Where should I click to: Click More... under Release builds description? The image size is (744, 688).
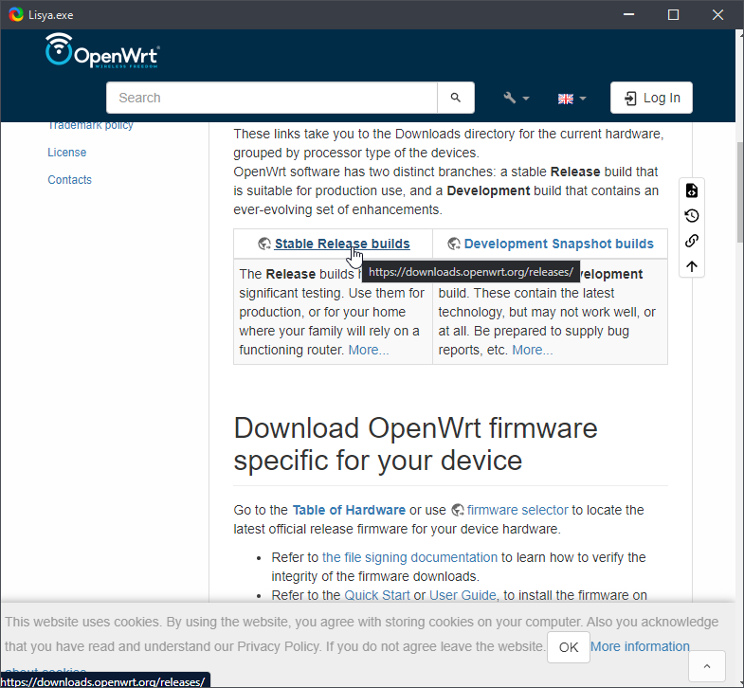[369, 351]
